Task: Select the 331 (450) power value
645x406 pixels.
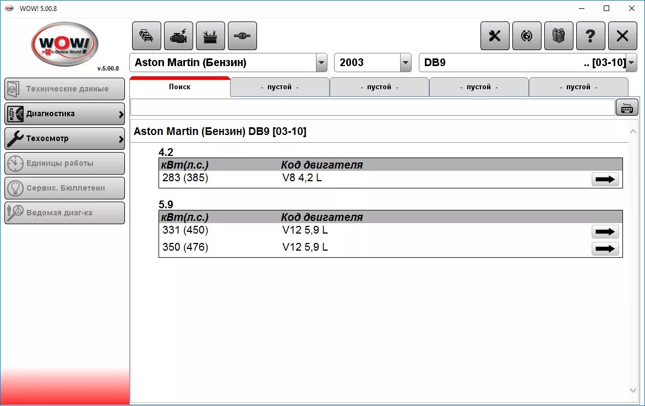Action: tap(185, 230)
